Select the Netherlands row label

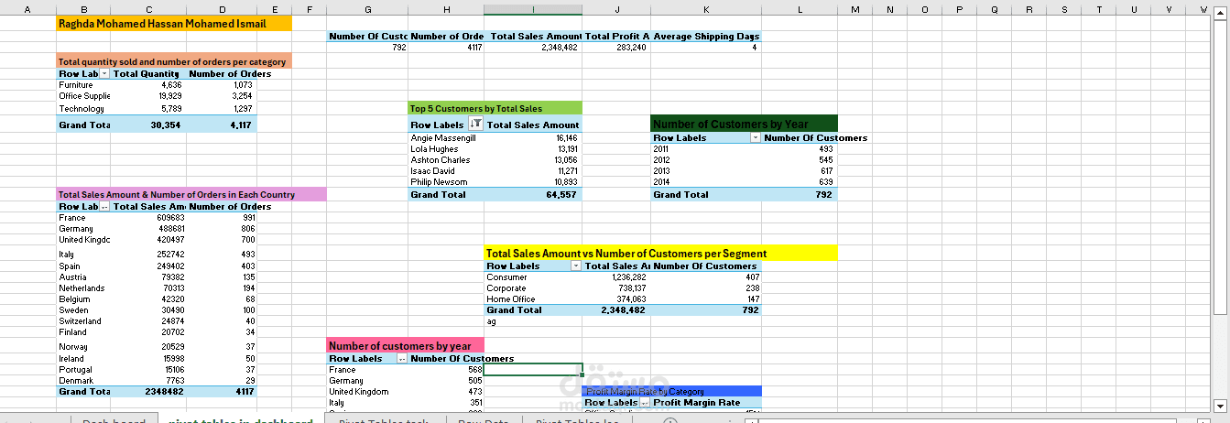click(82, 288)
